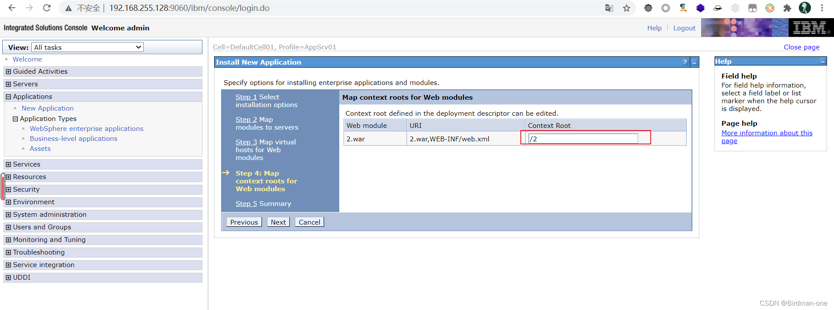Expand Service integration section

click(x=8, y=265)
